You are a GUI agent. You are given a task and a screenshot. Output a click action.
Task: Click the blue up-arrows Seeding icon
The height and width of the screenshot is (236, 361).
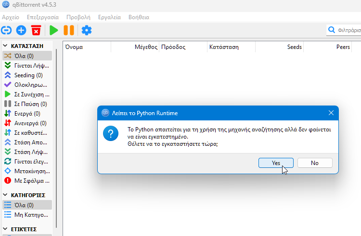click(x=8, y=75)
